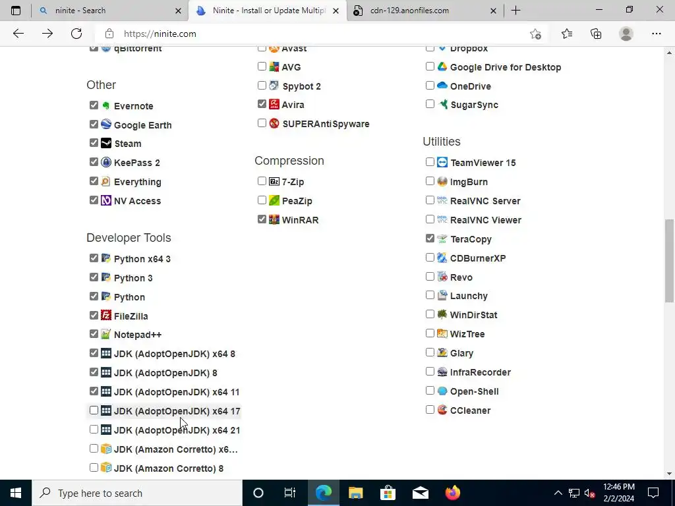The image size is (675, 506).
Task: Check the JDK (Amazon Corretto) 8 checkbox
Action: coord(94,467)
